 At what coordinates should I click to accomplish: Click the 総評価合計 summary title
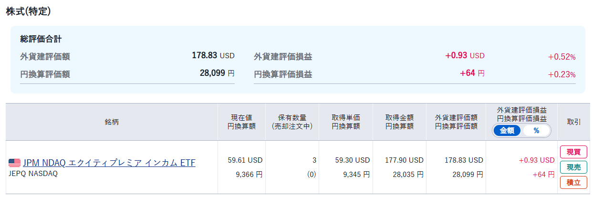point(41,39)
